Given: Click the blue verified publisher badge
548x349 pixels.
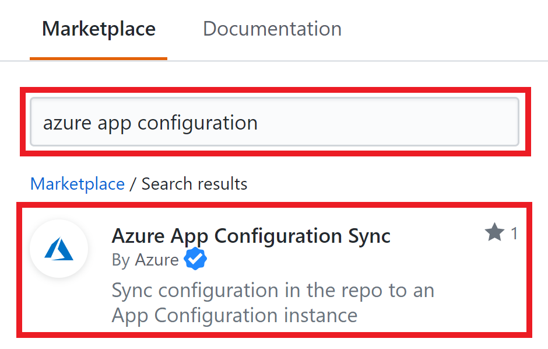Looking at the screenshot, I should [x=195, y=260].
